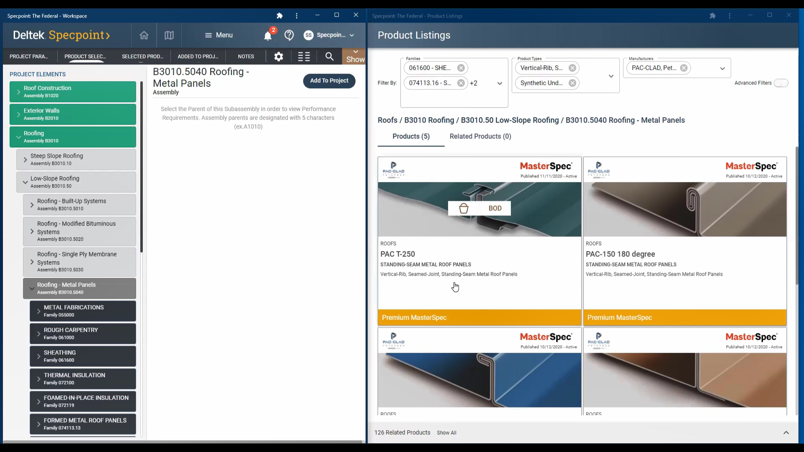
Task: Remove the 061600 - SHE family filter chip
Action: (461, 68)
